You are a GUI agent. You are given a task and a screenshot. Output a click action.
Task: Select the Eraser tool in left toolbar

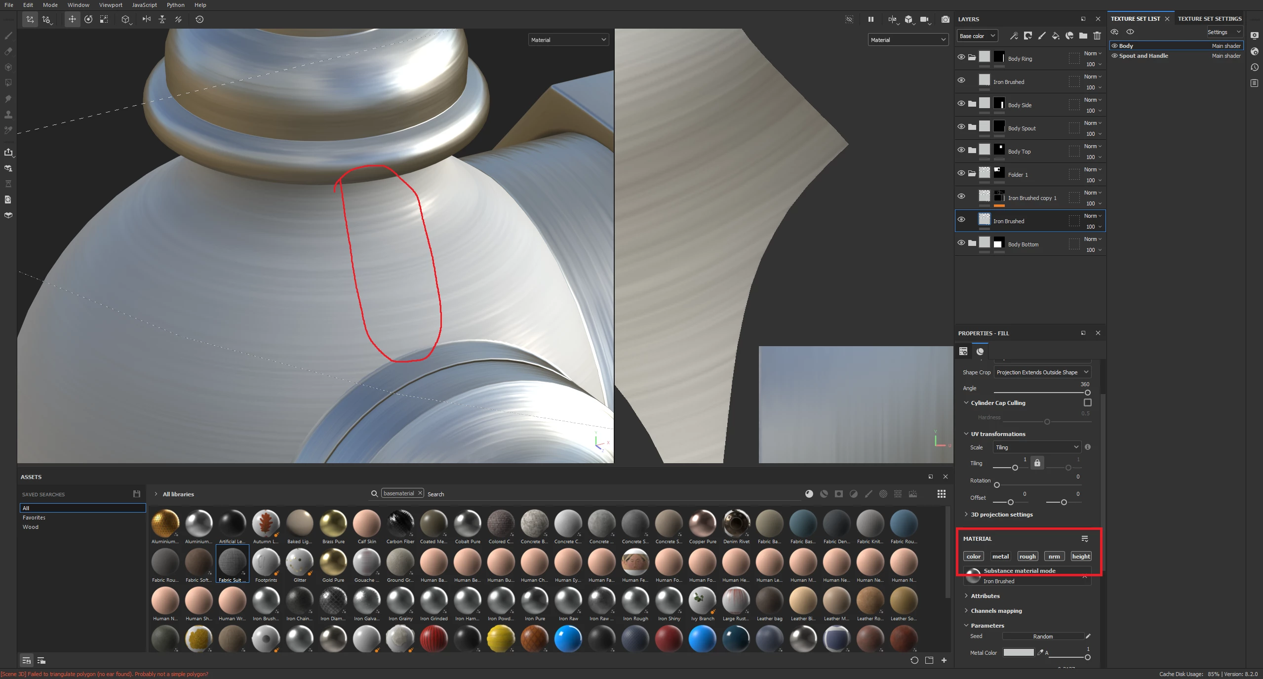pyautogui.click(x=8, y=51)
